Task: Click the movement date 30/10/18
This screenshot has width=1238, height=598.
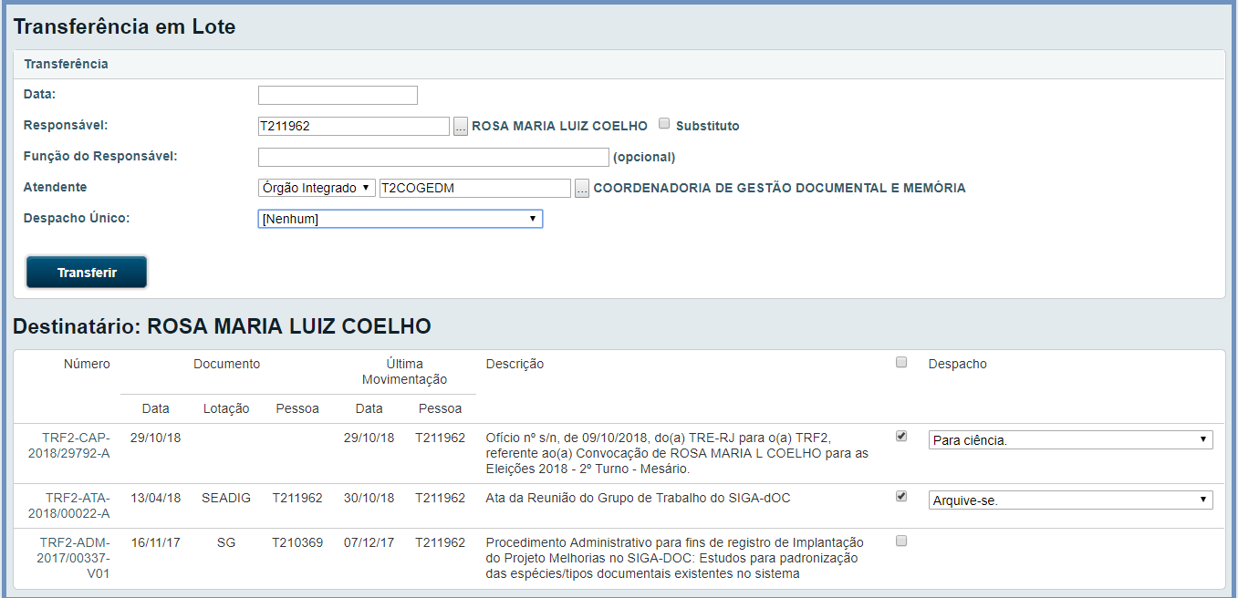Action: tap(369, 498)
